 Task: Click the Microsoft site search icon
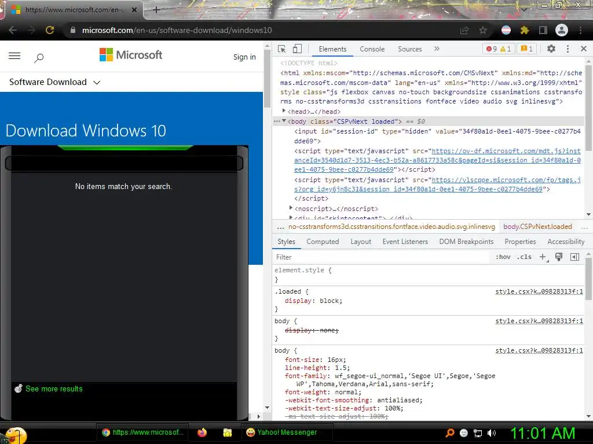point(39,58)
